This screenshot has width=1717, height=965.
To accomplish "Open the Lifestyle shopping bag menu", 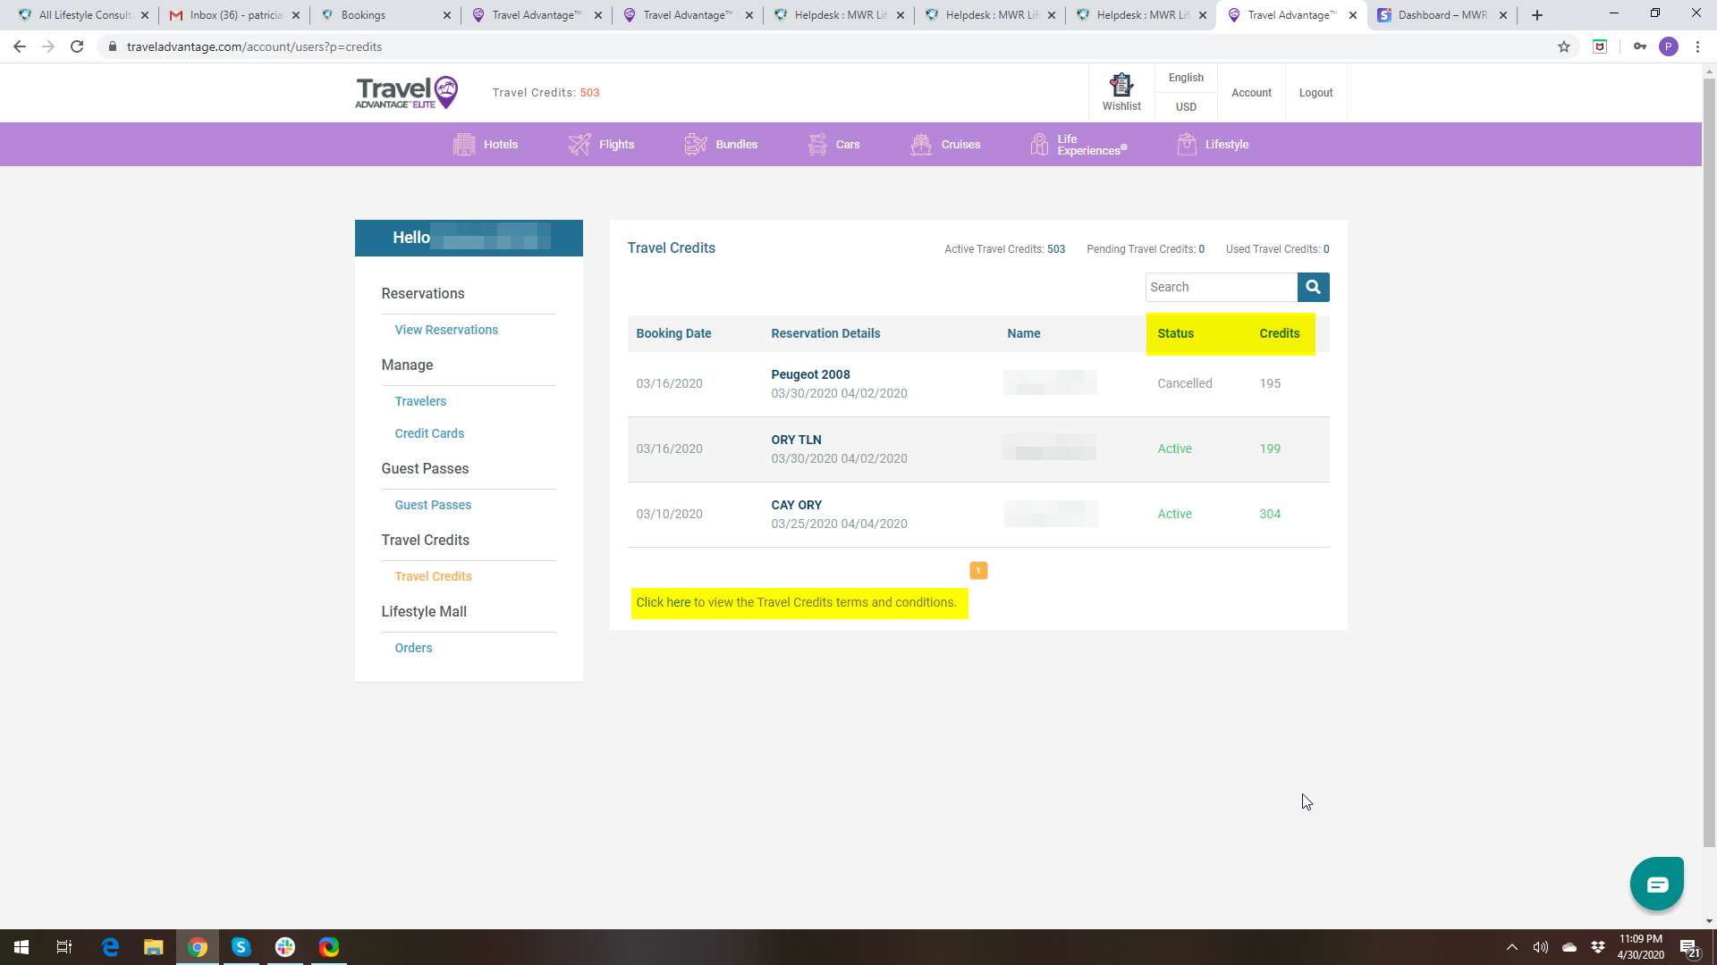I will click(1187, 144).
